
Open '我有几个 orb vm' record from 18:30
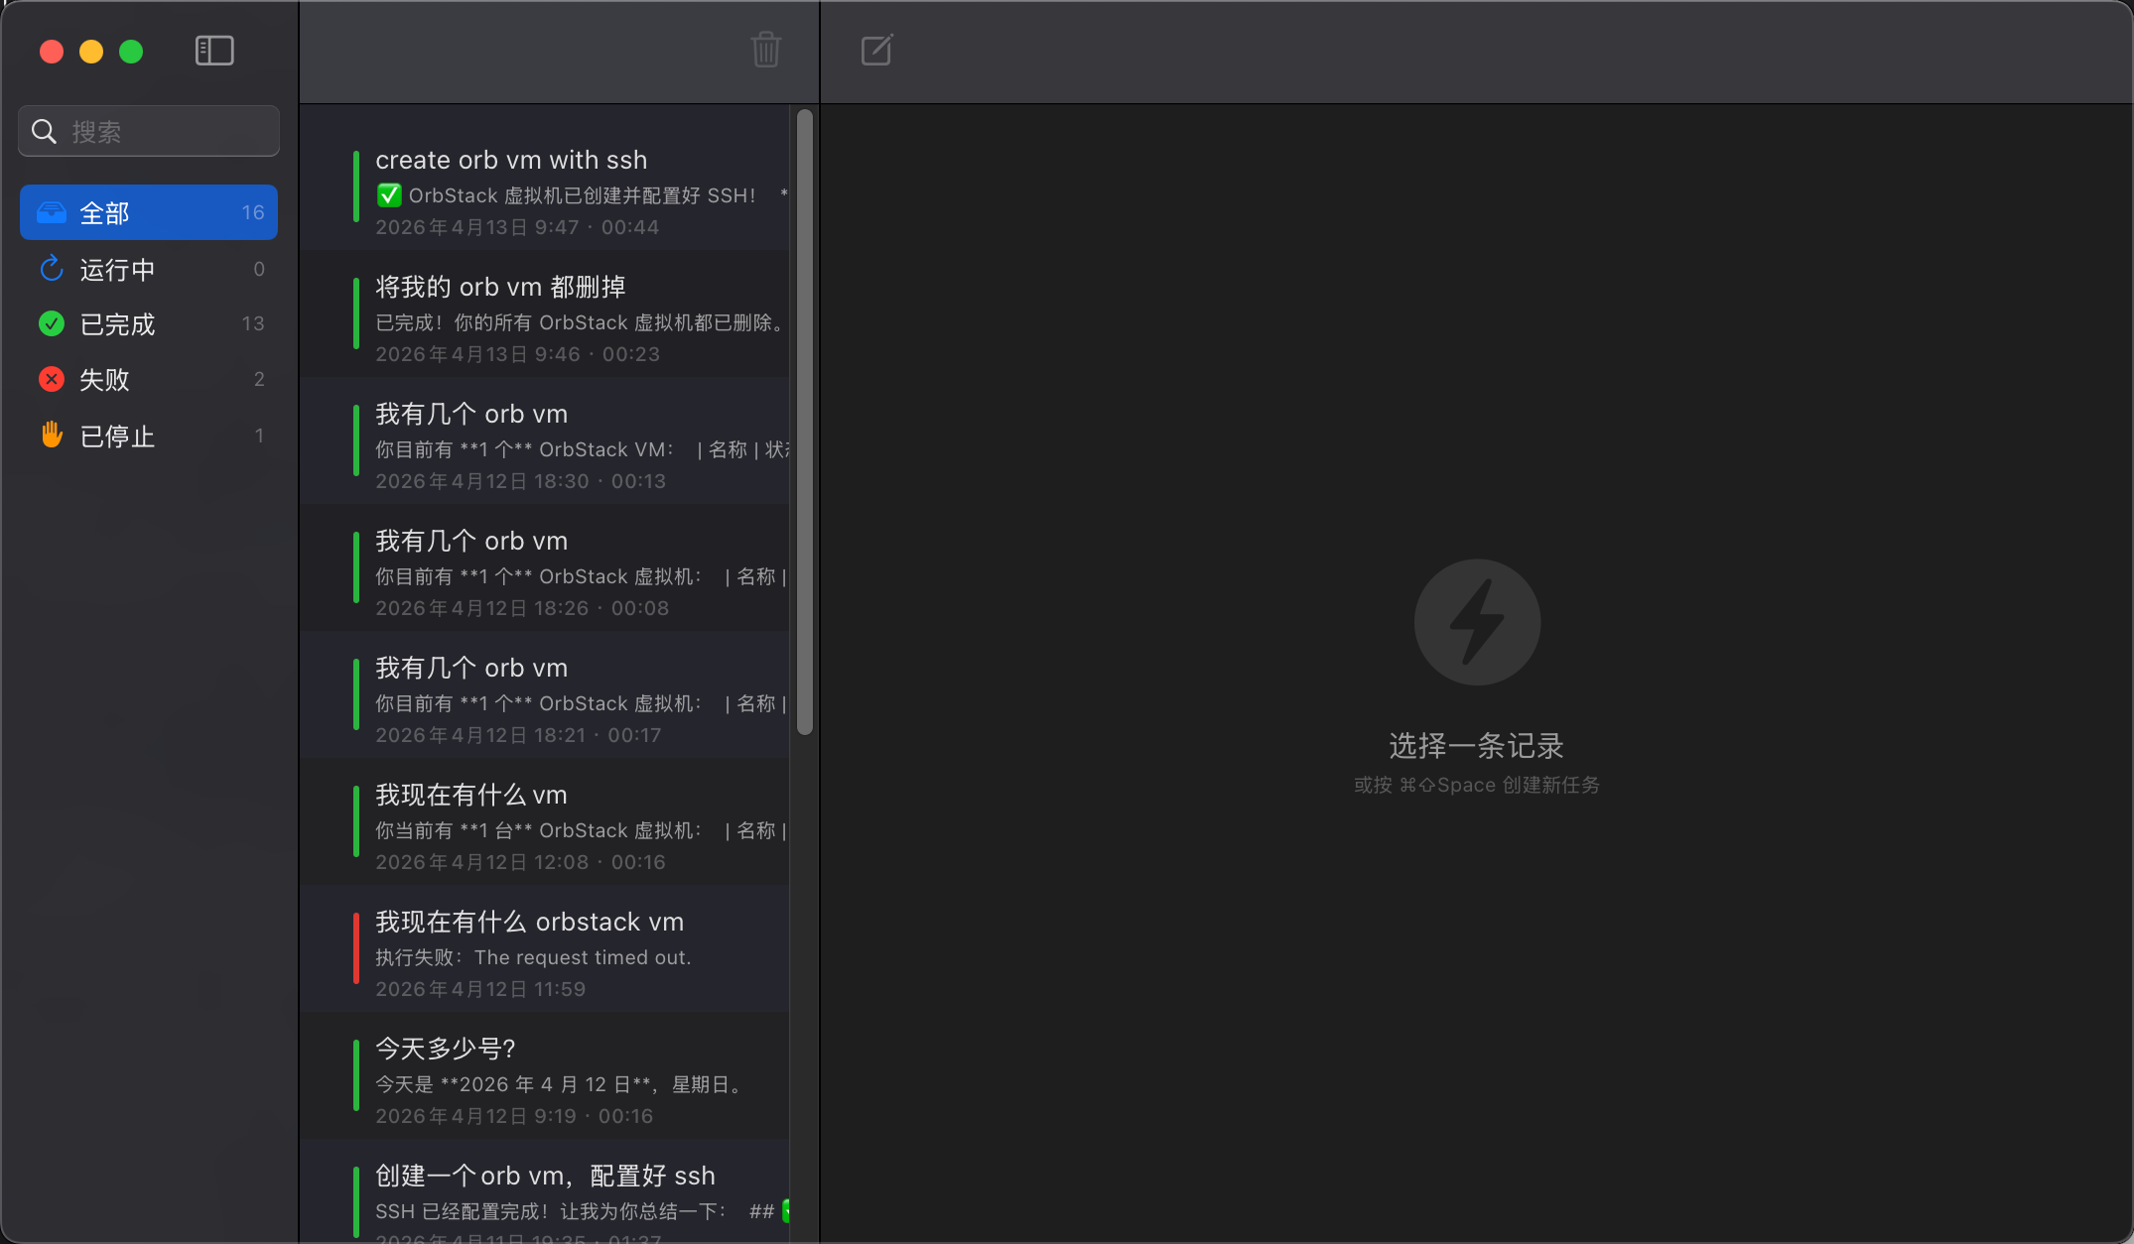tap(545, 440)
